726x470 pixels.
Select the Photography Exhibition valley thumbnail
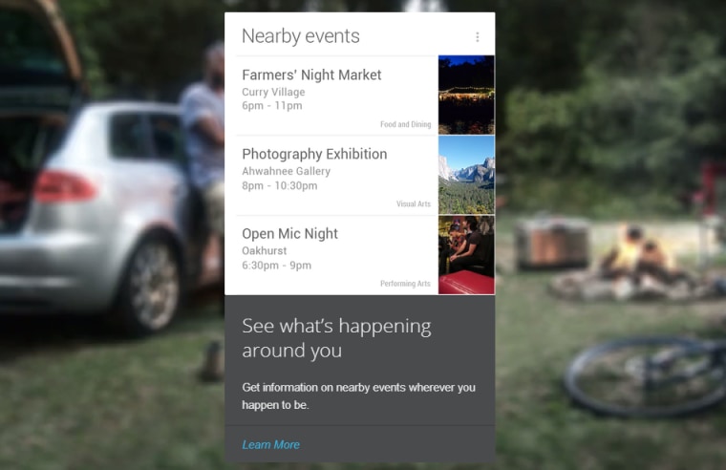[466, 175]
